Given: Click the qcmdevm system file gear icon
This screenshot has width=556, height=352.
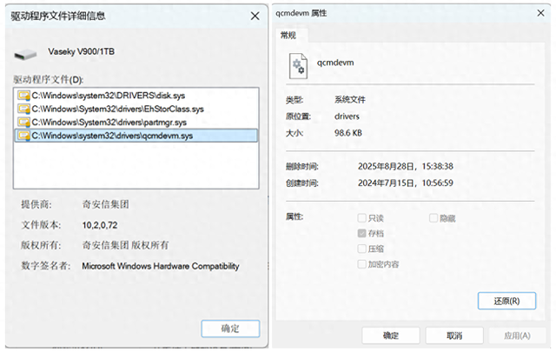Looking at the screenshot, I should click(x=298, y=63).
